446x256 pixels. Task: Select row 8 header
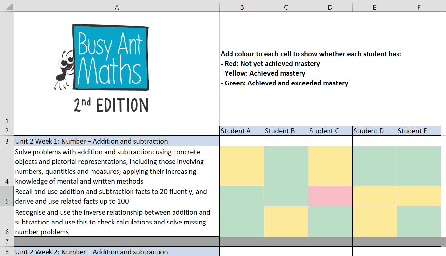click(7, 251)
